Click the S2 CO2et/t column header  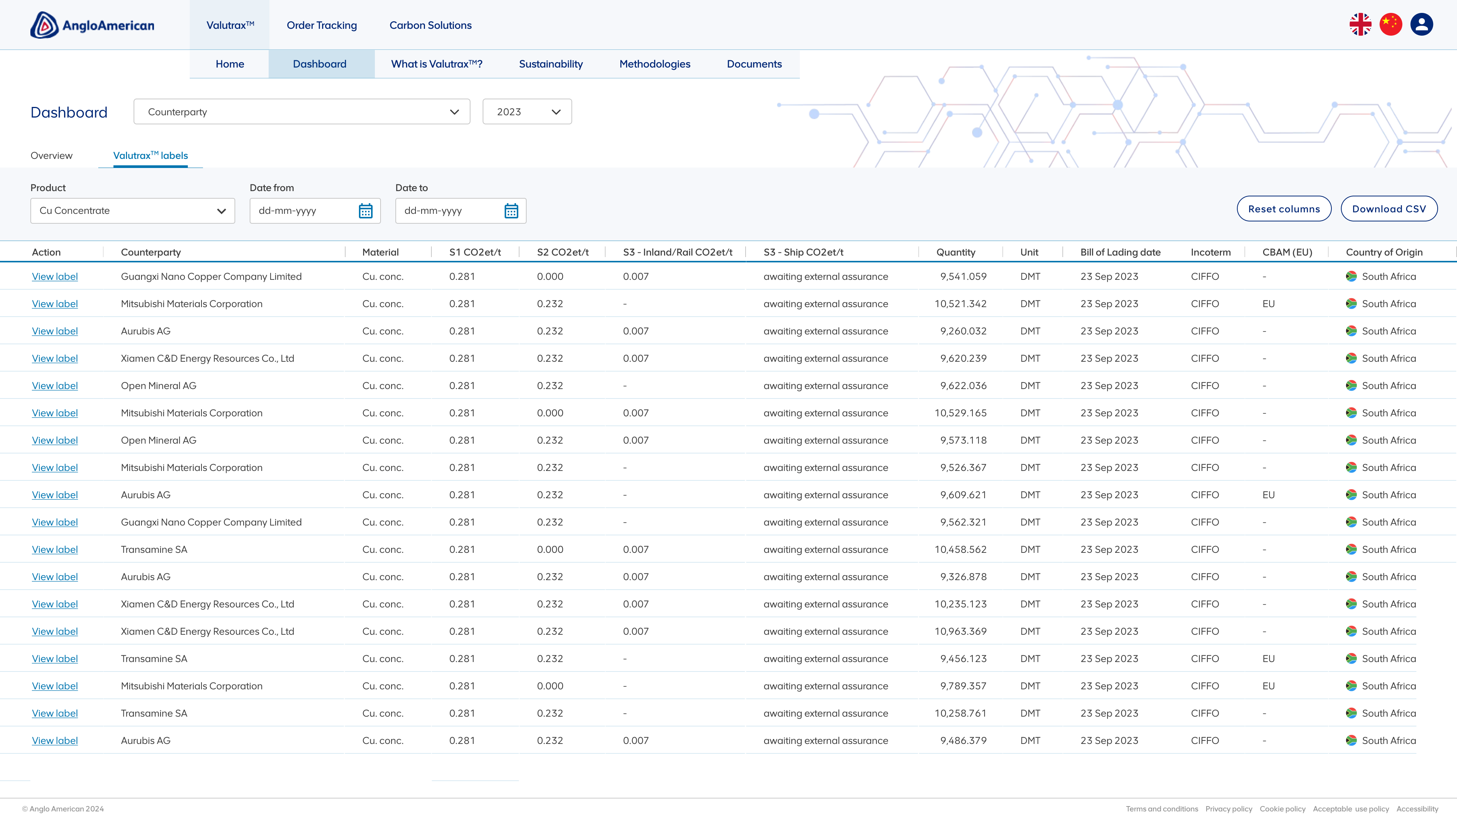(563, 252)
